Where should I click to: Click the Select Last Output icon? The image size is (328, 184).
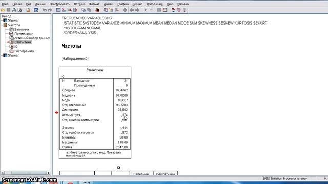(97, 10)
